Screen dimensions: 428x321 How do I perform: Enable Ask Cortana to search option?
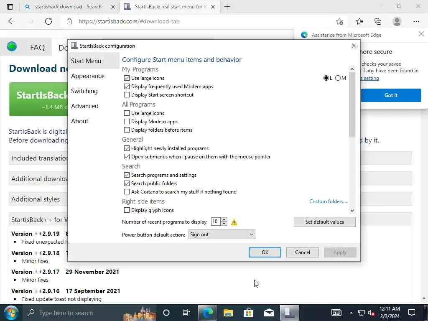pos(127,192)
